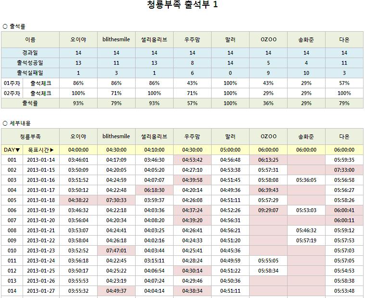Click the pink cell '07:30:33'

[116, 200]
